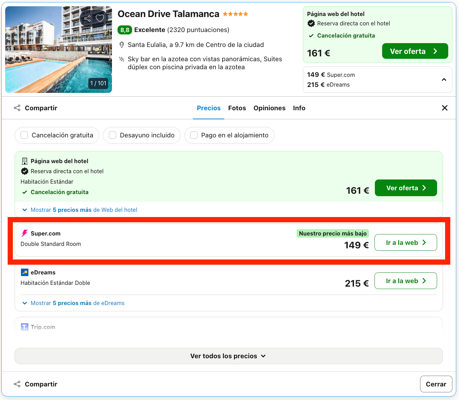Click the 8,8 rating badge
The image size is (459, 400).
point(124,30)
